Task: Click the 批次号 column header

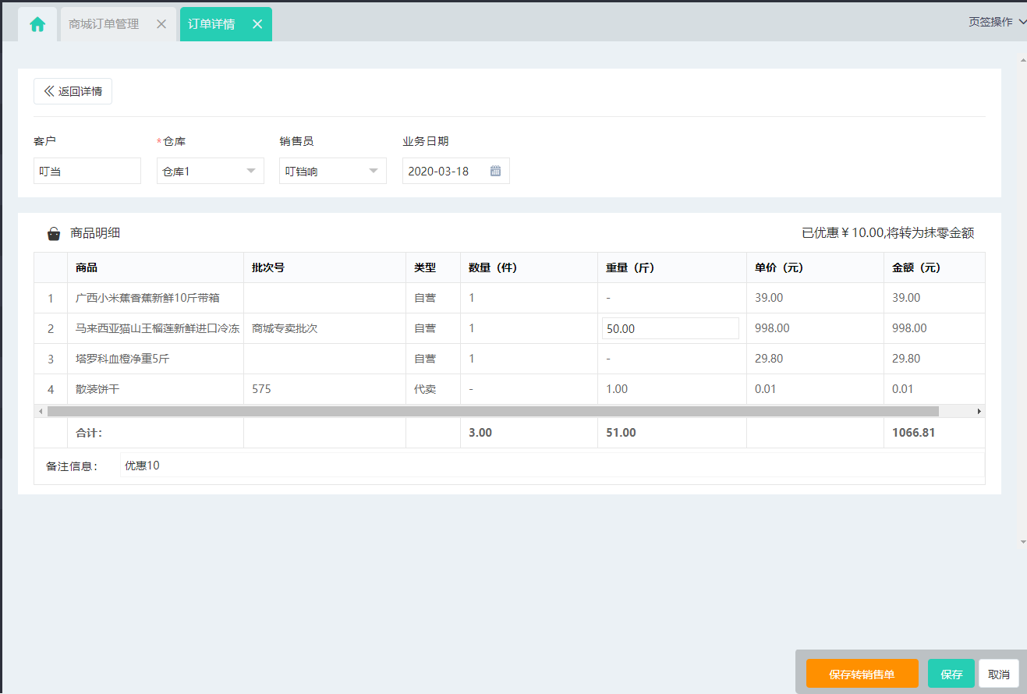Action: (324, 267)
